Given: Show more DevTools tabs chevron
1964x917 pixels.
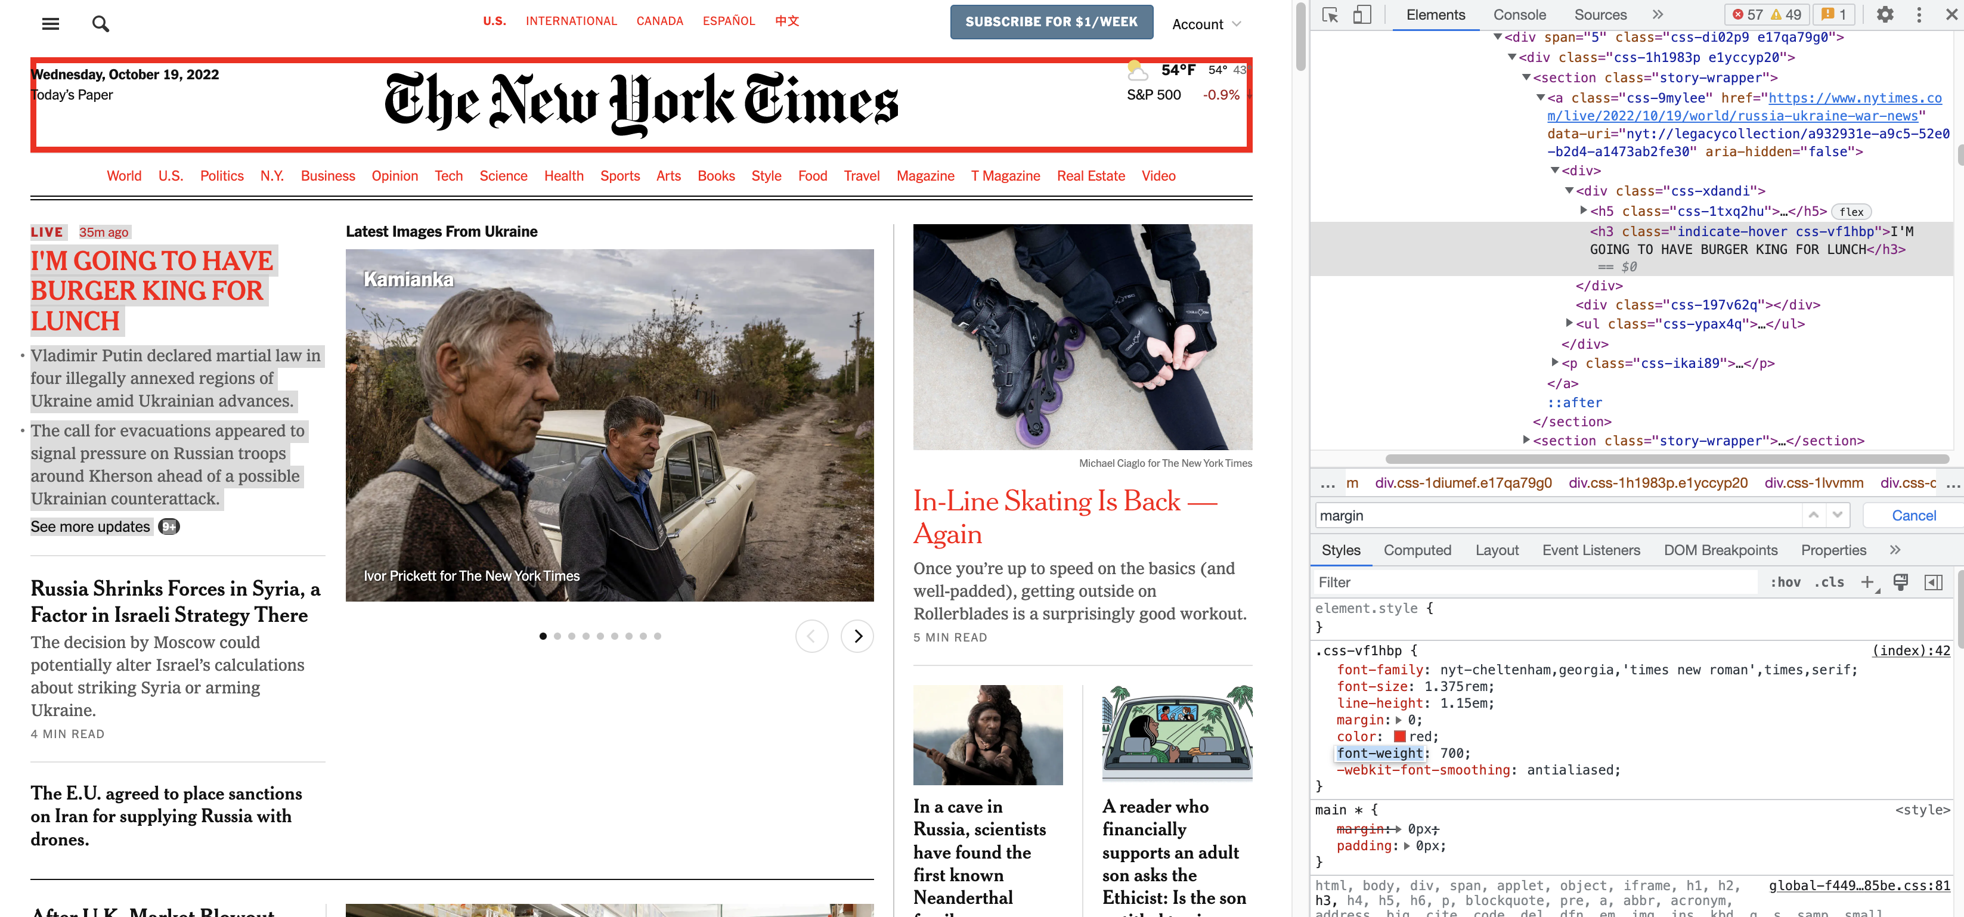Looking at the screenshot, I should coord(1657,14).
